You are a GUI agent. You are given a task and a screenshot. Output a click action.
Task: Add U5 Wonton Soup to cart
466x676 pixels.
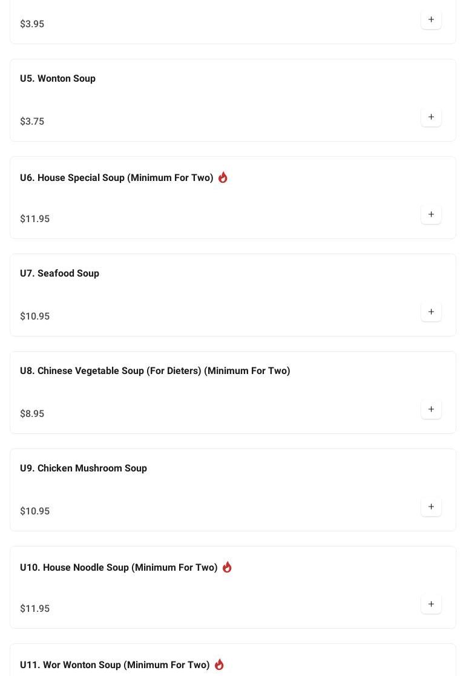click(x=431, y=117)
